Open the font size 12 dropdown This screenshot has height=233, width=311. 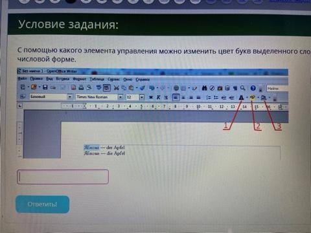click(x=142, y=97)
